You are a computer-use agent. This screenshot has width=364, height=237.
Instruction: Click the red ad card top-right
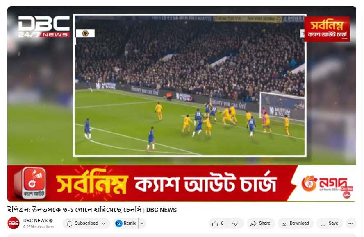[327, 29]
